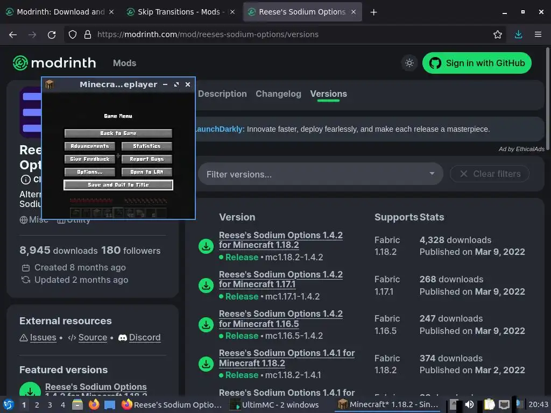551x413 pixels.
Task: Switch to the Description tab
Action: [222, 94]
